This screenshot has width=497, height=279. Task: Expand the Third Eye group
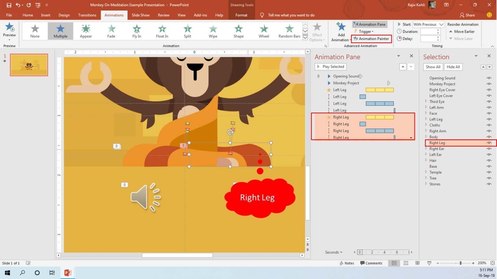pyautogui.click(x=426, y=101)
